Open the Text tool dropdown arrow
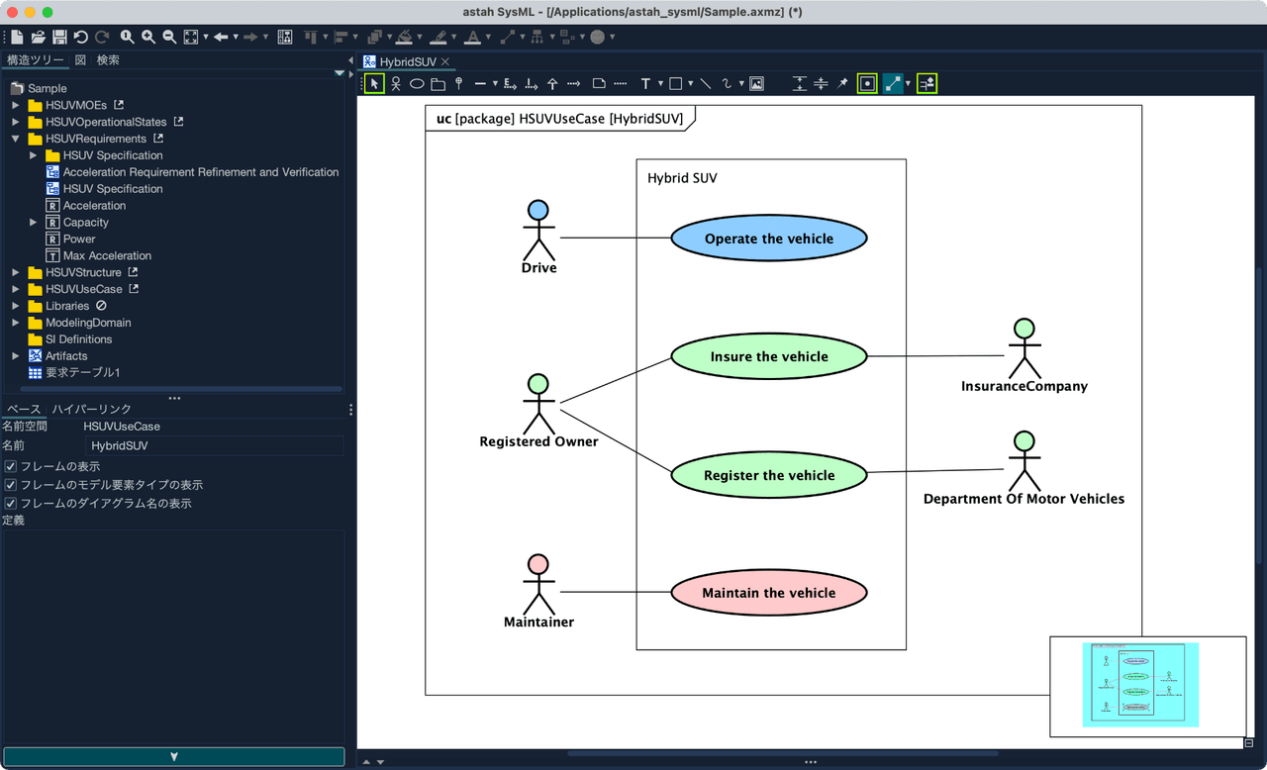Viewport: 1267px width, 770px height. point(659,84)
